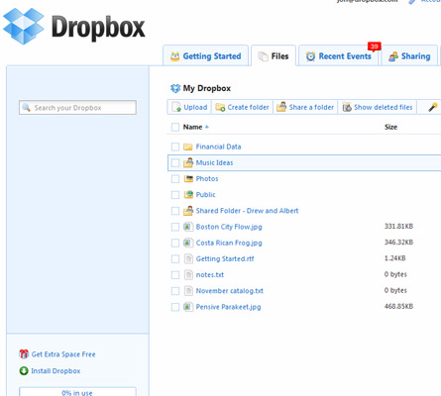Image resolution: width=441 pixels, height=396 pixels.
Task: Check the Music Ideas checkbox
Action: tap(175, 162)
